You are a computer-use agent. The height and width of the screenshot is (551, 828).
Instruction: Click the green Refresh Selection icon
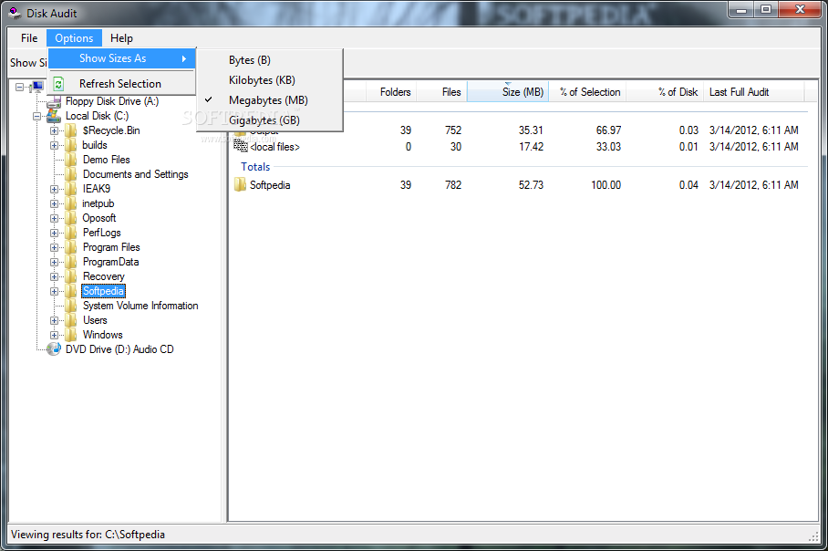[x=58, y=83]
